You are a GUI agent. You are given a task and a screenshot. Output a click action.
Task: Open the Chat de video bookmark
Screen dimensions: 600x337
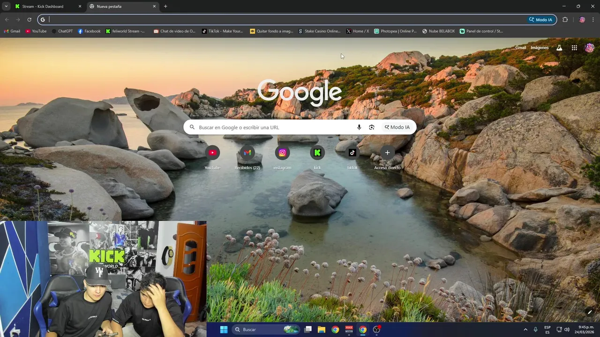tap(174, 31)
